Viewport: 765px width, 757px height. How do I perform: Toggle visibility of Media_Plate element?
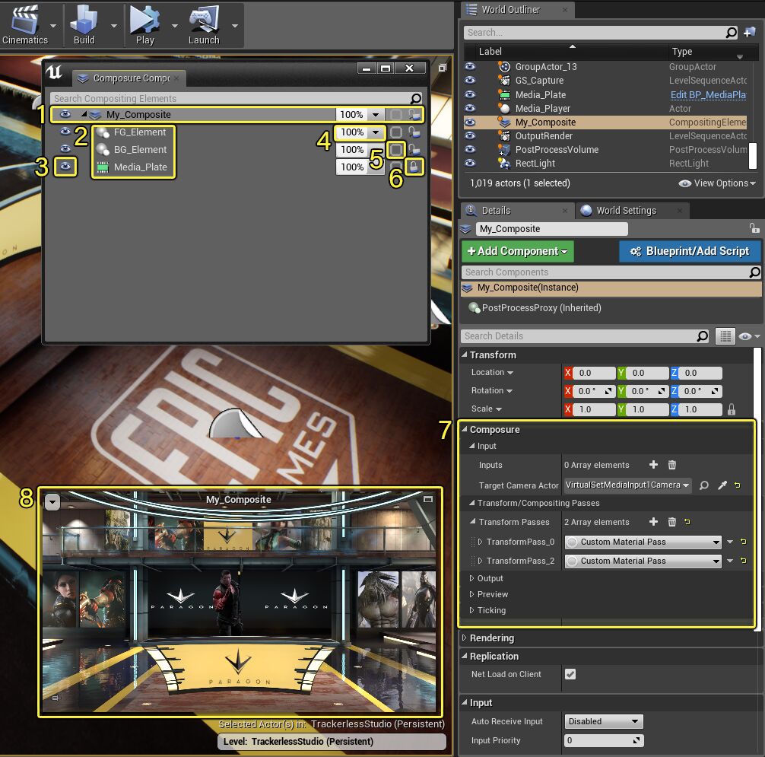click(x=65, y=167)
